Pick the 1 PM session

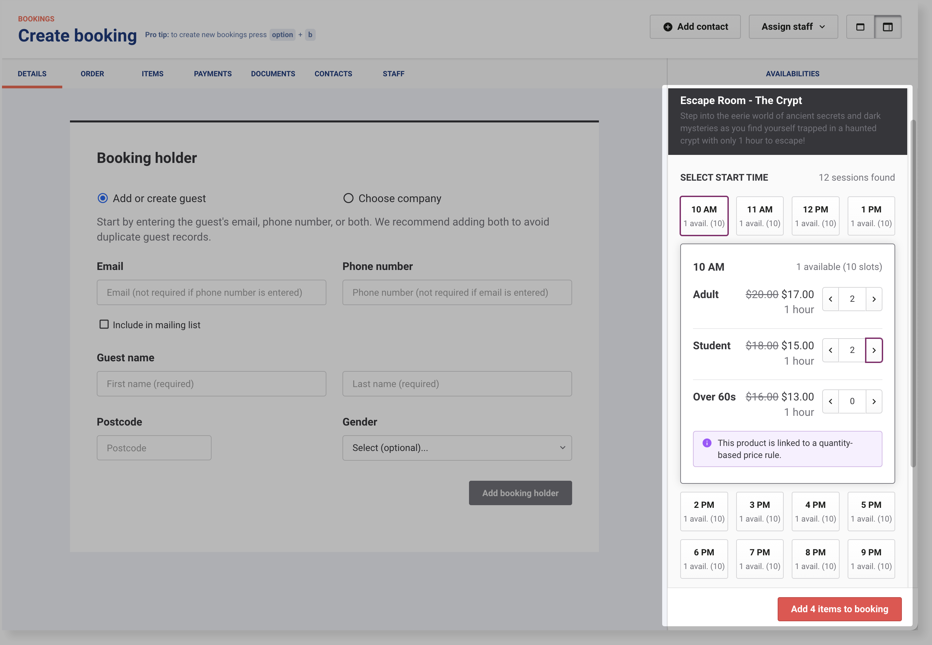871,216
